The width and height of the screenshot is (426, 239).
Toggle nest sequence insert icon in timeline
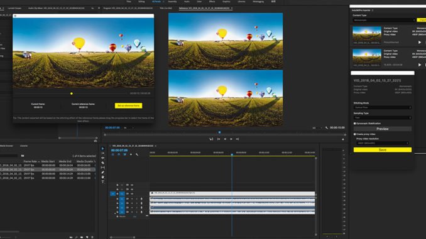click(x=112, y=154)
